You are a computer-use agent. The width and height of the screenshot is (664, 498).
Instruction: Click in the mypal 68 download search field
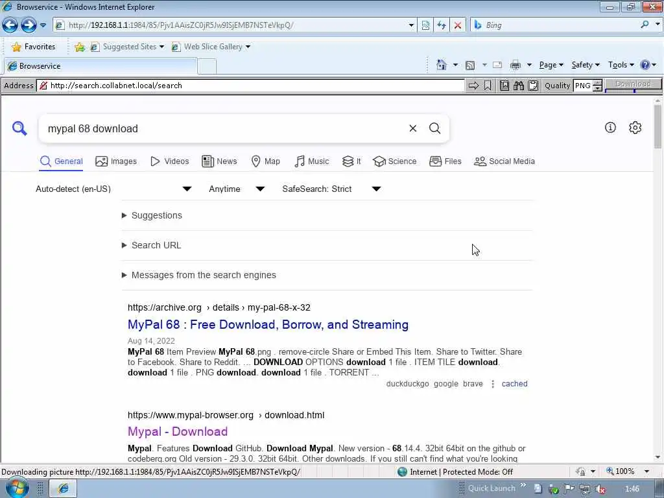pyautogui.click(x=224, y=128)
